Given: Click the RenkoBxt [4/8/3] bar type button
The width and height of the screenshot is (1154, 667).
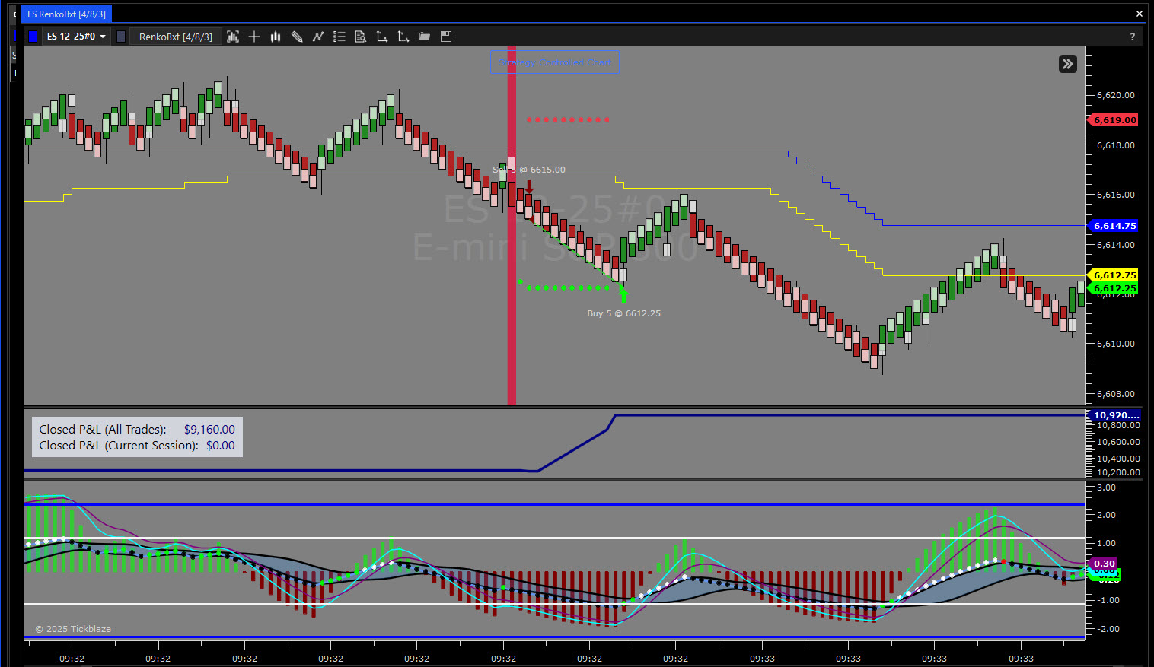Looking at the screenshot, I should point(176,37).
